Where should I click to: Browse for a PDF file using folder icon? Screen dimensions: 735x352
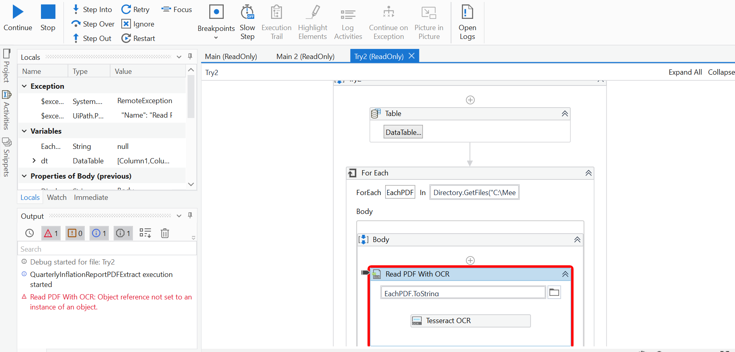tap(554, 292)
